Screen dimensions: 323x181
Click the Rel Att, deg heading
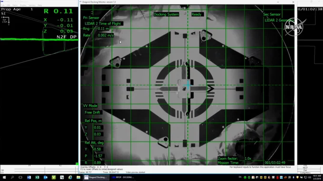(x=94, y=143)
